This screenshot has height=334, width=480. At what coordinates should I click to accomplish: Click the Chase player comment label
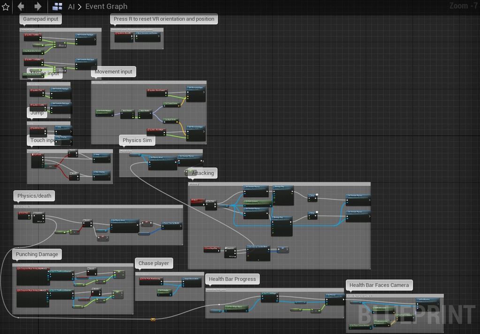[153, 263]
